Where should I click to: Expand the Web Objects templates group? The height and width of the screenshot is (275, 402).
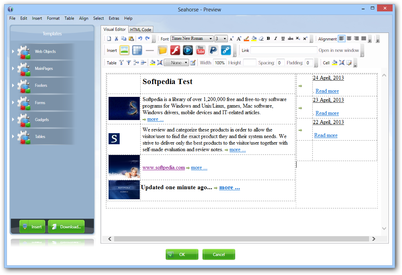(13, 52)
